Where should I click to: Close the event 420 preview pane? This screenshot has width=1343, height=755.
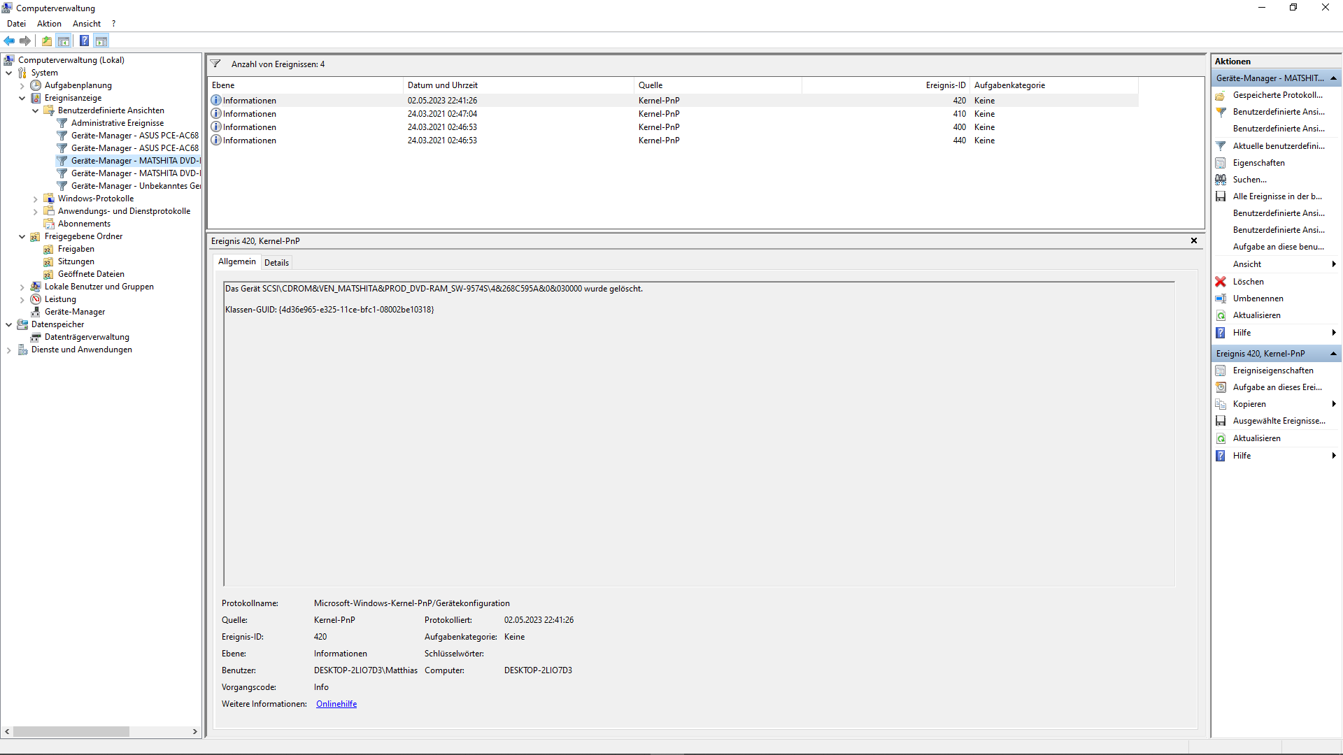[1194, 240]
